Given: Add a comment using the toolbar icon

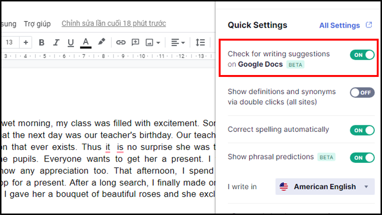Looking at the screenshot, I should coord(135,43).
